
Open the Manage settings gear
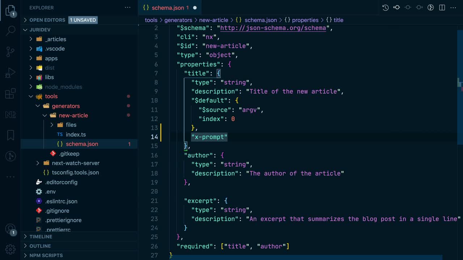10,249
